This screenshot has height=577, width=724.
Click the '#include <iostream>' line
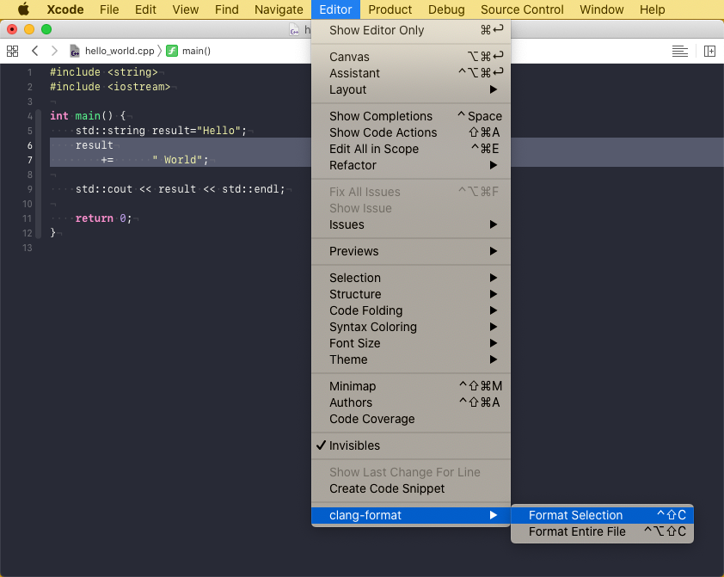pos(110,87)
